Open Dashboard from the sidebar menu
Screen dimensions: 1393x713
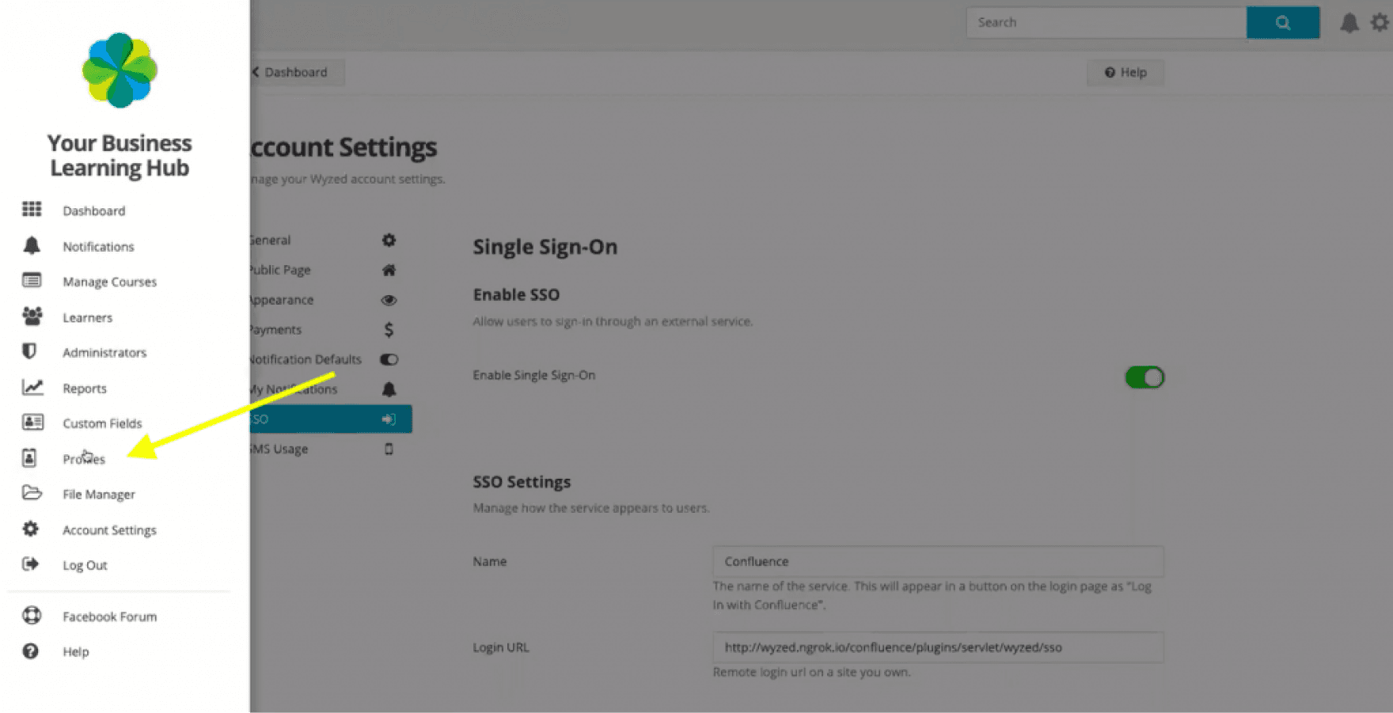pyautogui.click(x=93, y=210)
